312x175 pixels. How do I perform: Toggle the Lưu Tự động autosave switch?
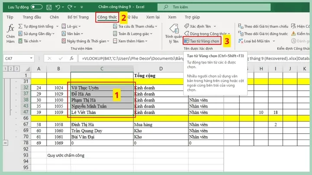tap(36, 7)
